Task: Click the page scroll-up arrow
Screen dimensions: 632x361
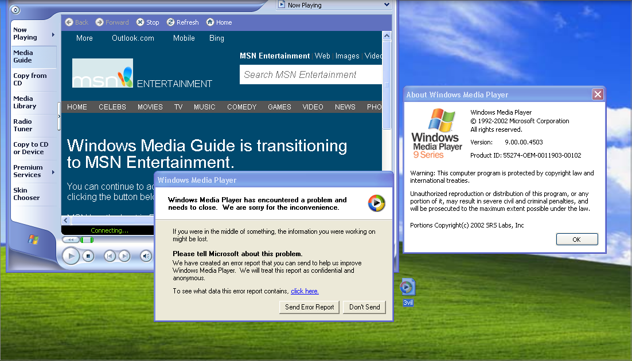Action: coord(387,36)
